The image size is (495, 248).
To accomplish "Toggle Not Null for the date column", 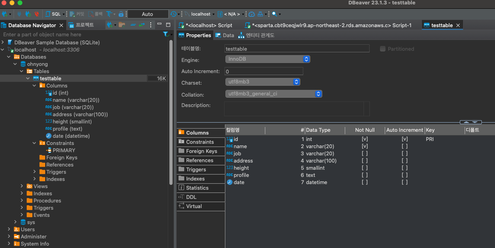I will [364, 182].
